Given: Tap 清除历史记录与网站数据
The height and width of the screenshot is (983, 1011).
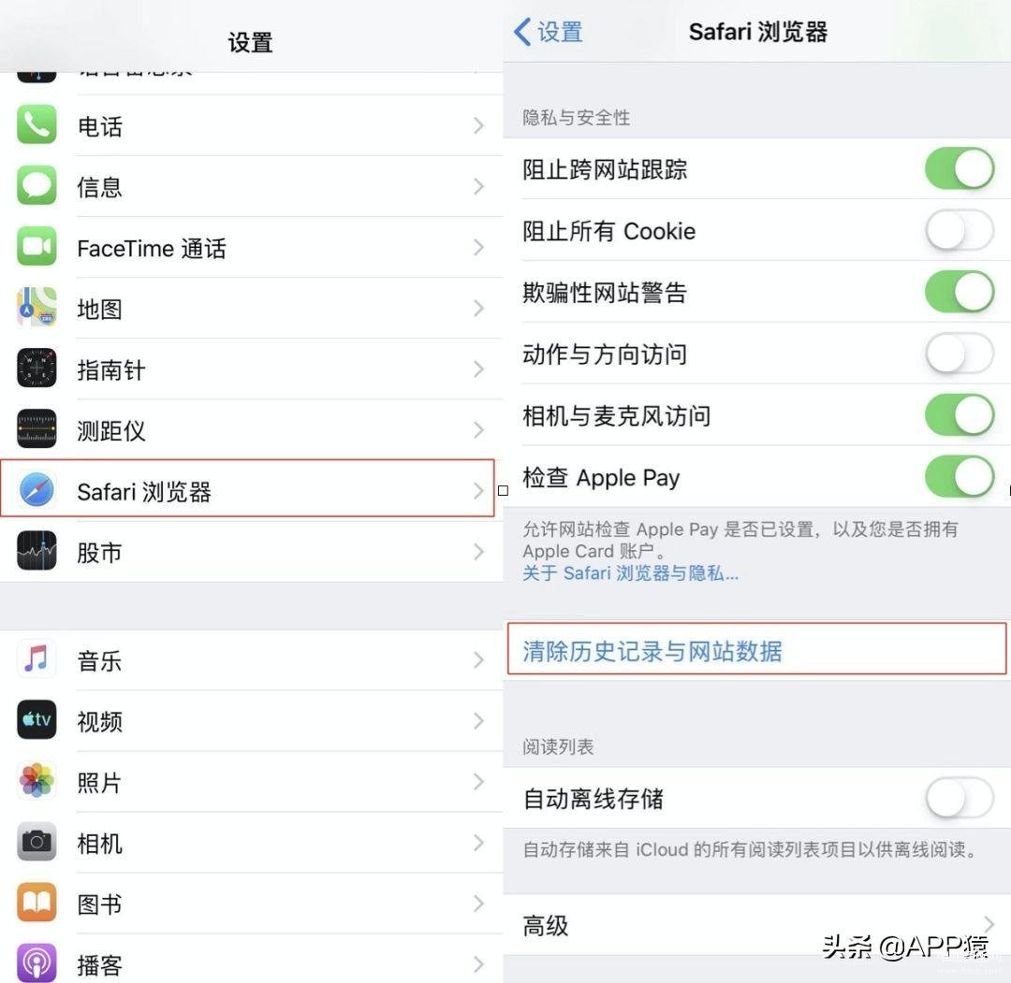Looking at the screenshot, I should pyautogui.click(x=652, y=651).
